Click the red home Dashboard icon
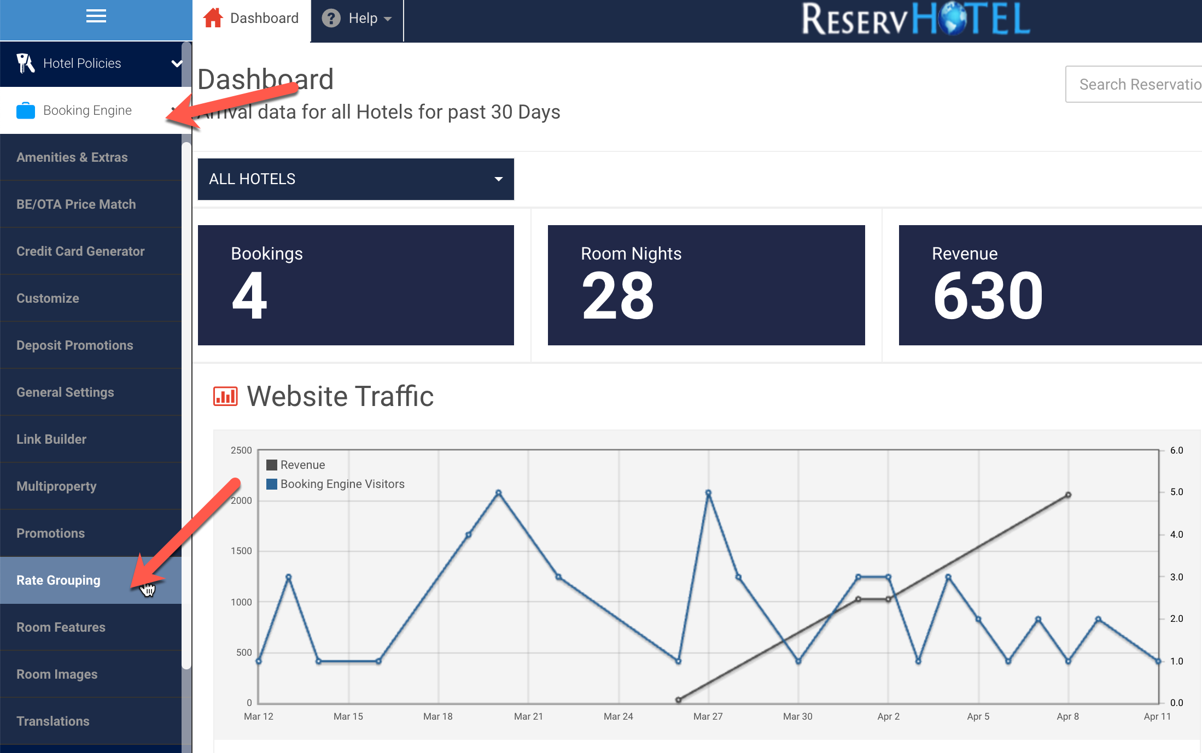The image size is (1202, 753). 213,18
